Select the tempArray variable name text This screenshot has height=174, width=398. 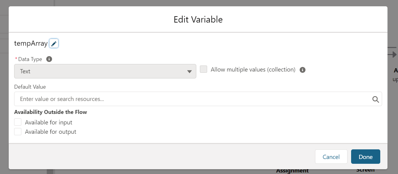(x=31, y=44)
